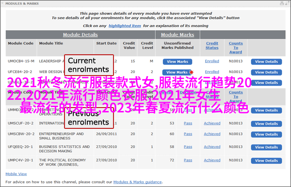Image resolution: width=291 pixels, height=187 pixels.
Task: Click Enrolled status in UFCE84-20-2 row
Action: point(212,72)
